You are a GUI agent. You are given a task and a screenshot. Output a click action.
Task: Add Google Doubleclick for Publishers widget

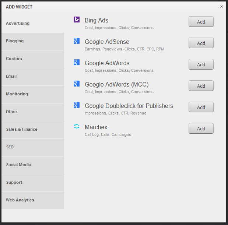201,107
